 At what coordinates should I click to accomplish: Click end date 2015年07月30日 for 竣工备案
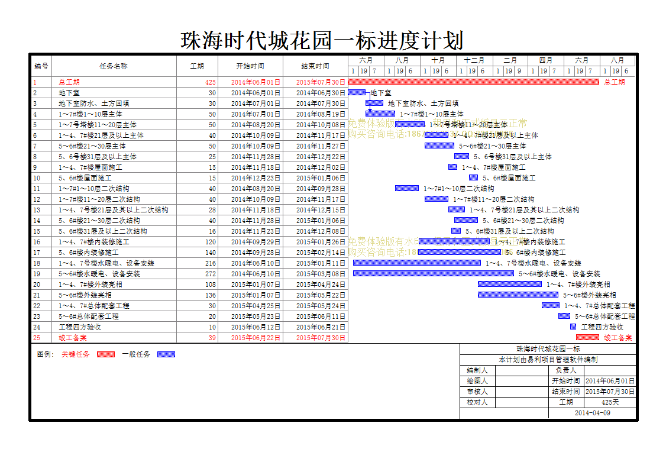tap(321, 338)
